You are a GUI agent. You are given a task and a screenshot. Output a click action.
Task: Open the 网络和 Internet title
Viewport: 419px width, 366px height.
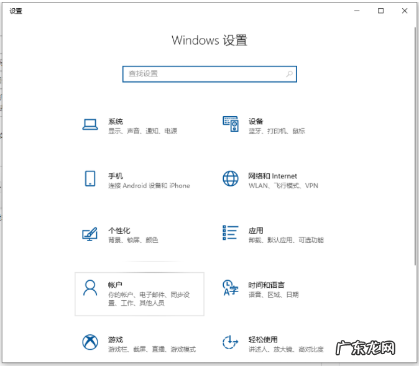(x=272, y=176)
